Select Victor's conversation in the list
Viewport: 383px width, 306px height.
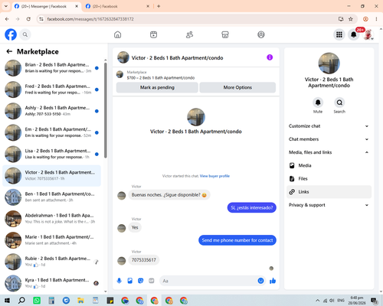(51, 176)
